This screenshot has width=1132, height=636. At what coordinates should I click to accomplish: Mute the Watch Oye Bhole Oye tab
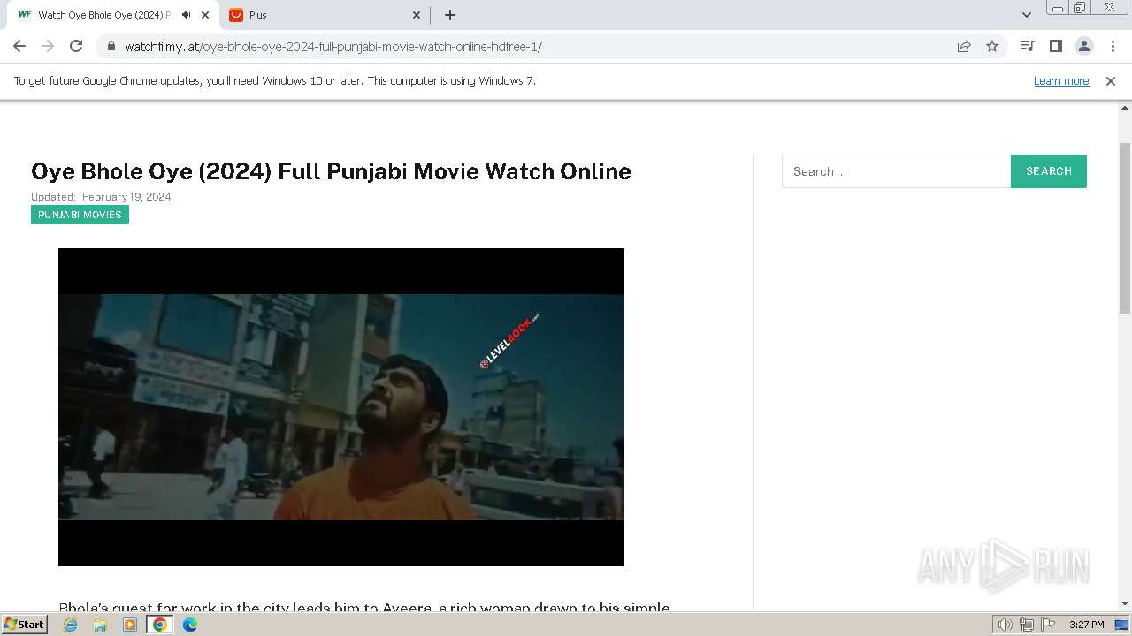point(187,15)
